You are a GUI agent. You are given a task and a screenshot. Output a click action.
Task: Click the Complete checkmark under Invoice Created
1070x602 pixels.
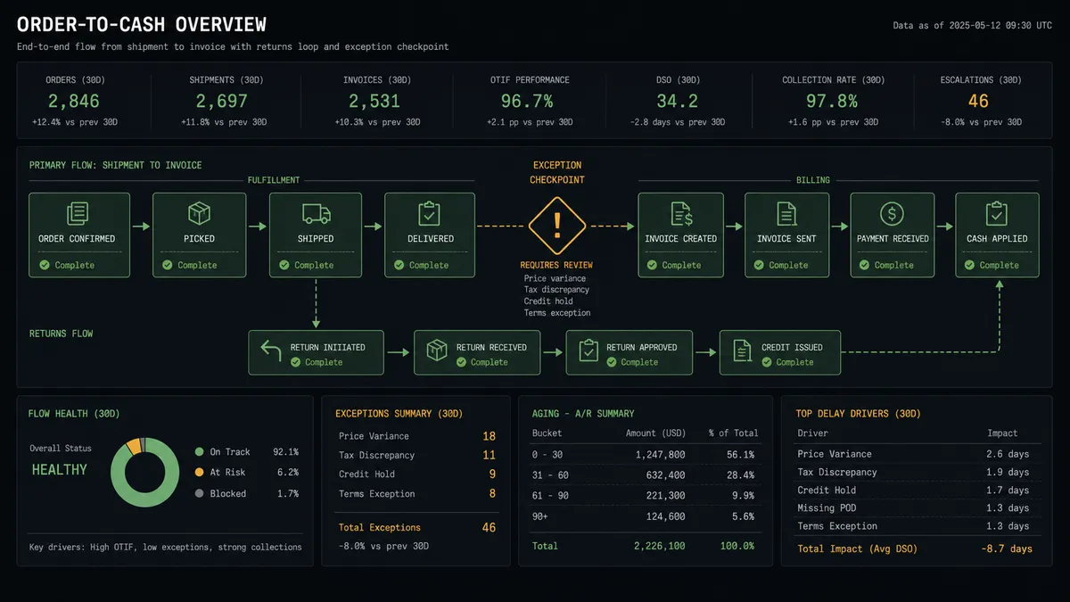coord(652,265)
